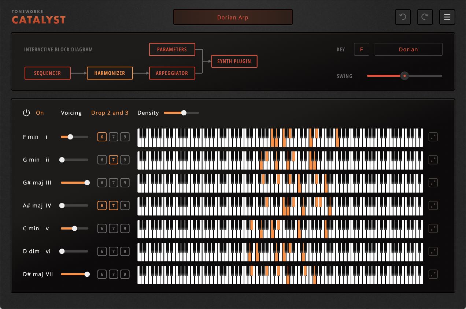Viewport: 466px width, 309px height.
Task: Click the G# maj keyboard display
Action: 280,183
